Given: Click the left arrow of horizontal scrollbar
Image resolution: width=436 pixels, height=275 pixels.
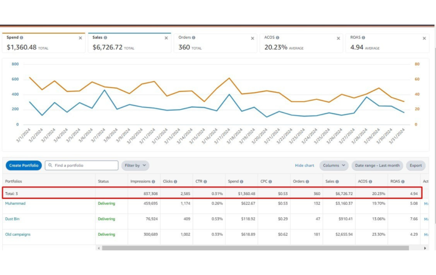Looking at the screenshot, I should click(99, 248).
